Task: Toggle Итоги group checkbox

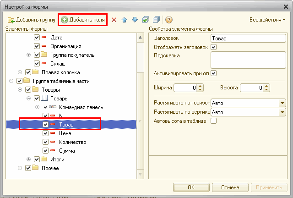Action: 37,159
